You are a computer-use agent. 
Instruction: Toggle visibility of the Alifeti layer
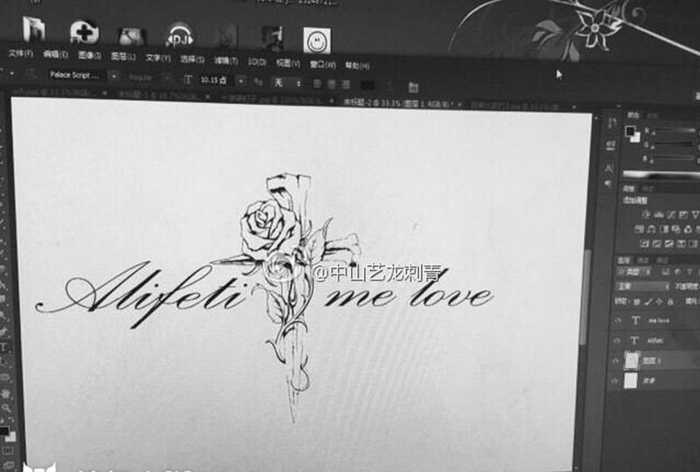click(x=616, y=339)
